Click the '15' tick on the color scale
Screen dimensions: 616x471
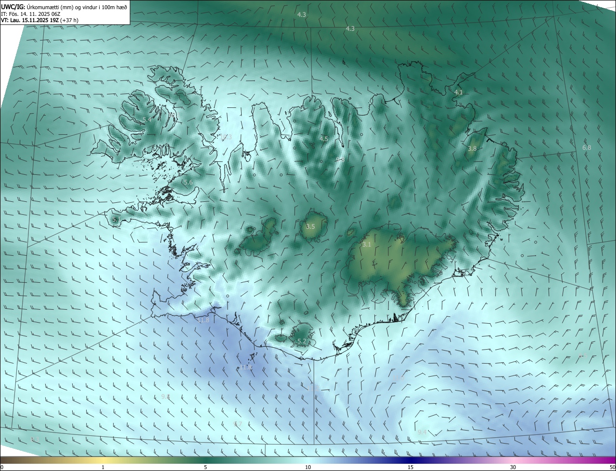pyautogui.click(x=411, y=467)
